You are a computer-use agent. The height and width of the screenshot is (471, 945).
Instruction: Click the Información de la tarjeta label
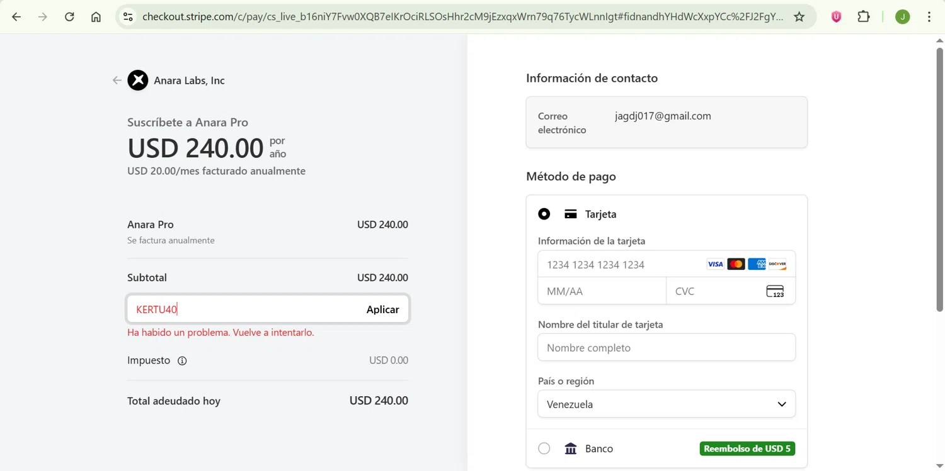click(592, 241)
